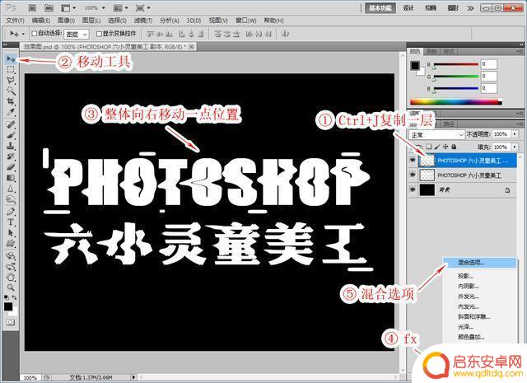The width and height of the screenshot is (527, 383).
Task: Switch to 摄影 workspace
Action: pyautogui.click(x=453, y=7)
